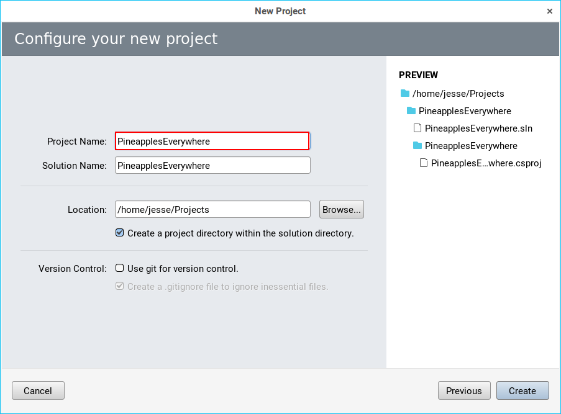Open the Browse... location picker

click(341, 209)
